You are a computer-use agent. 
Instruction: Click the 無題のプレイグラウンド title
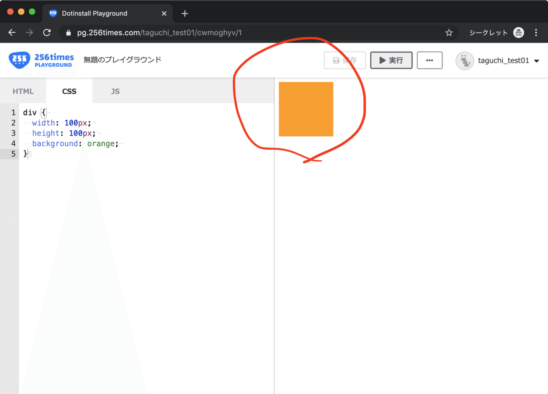click(x=122, y=60)
